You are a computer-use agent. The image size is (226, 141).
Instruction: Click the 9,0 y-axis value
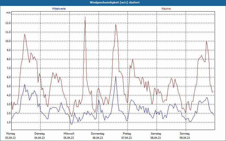coord(8,50)
